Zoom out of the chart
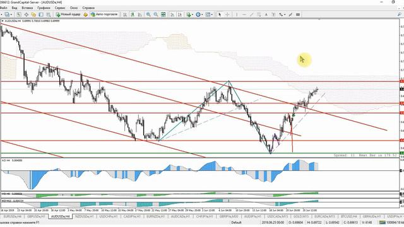Image resolution: width=404 pixels, height=227 pixels. pos(156,15)
